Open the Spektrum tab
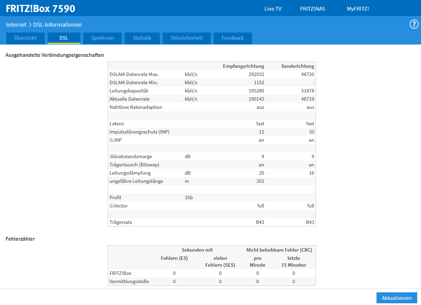 coord(102,38)
